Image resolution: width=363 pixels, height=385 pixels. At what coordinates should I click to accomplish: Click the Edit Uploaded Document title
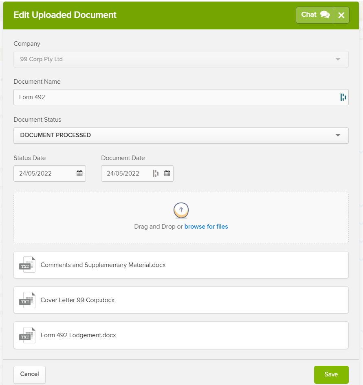click(x=65, y=15)
